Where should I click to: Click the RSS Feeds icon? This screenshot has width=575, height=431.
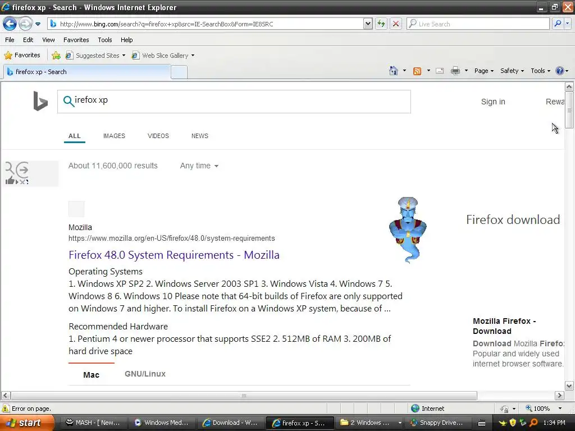(x=417, y=71)
